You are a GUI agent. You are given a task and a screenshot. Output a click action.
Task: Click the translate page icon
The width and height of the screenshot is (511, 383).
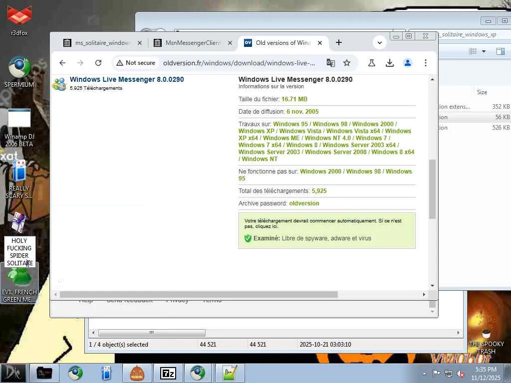tap(330, 63)
